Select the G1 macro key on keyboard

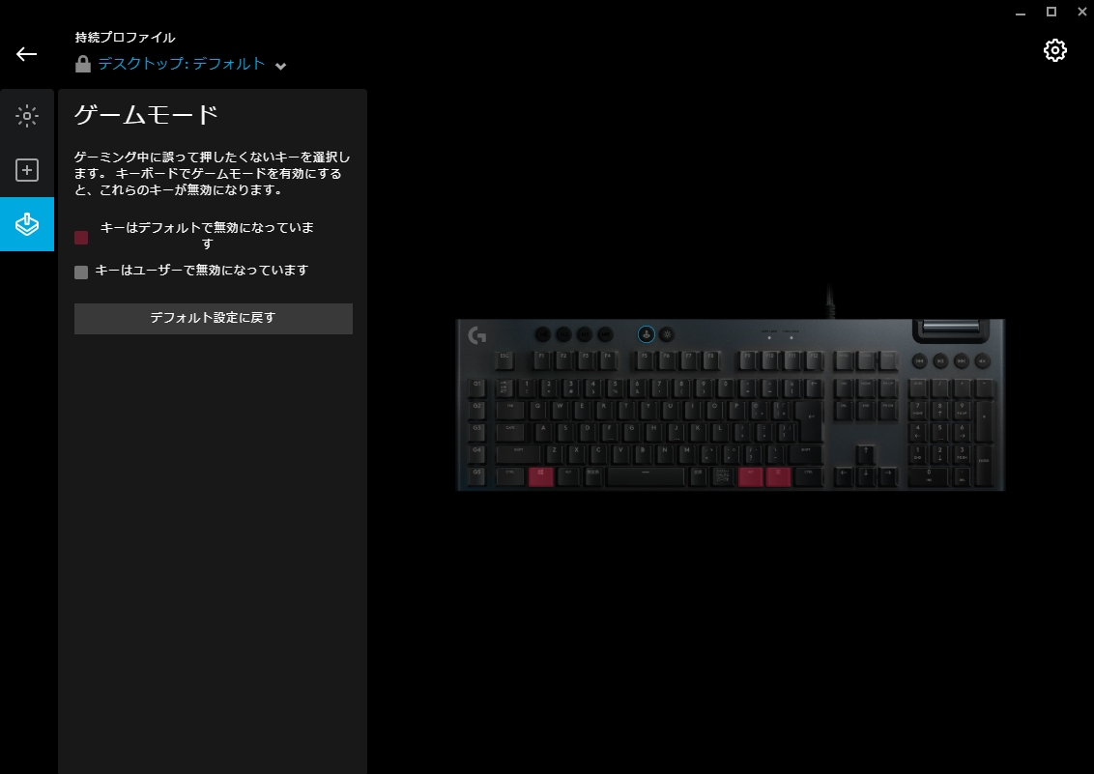point(477,387)
